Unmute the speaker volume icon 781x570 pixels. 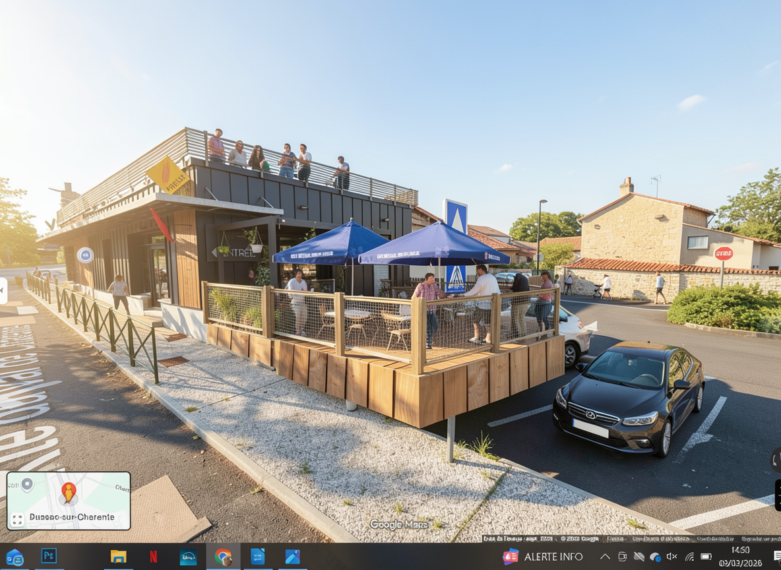[672, 557]
